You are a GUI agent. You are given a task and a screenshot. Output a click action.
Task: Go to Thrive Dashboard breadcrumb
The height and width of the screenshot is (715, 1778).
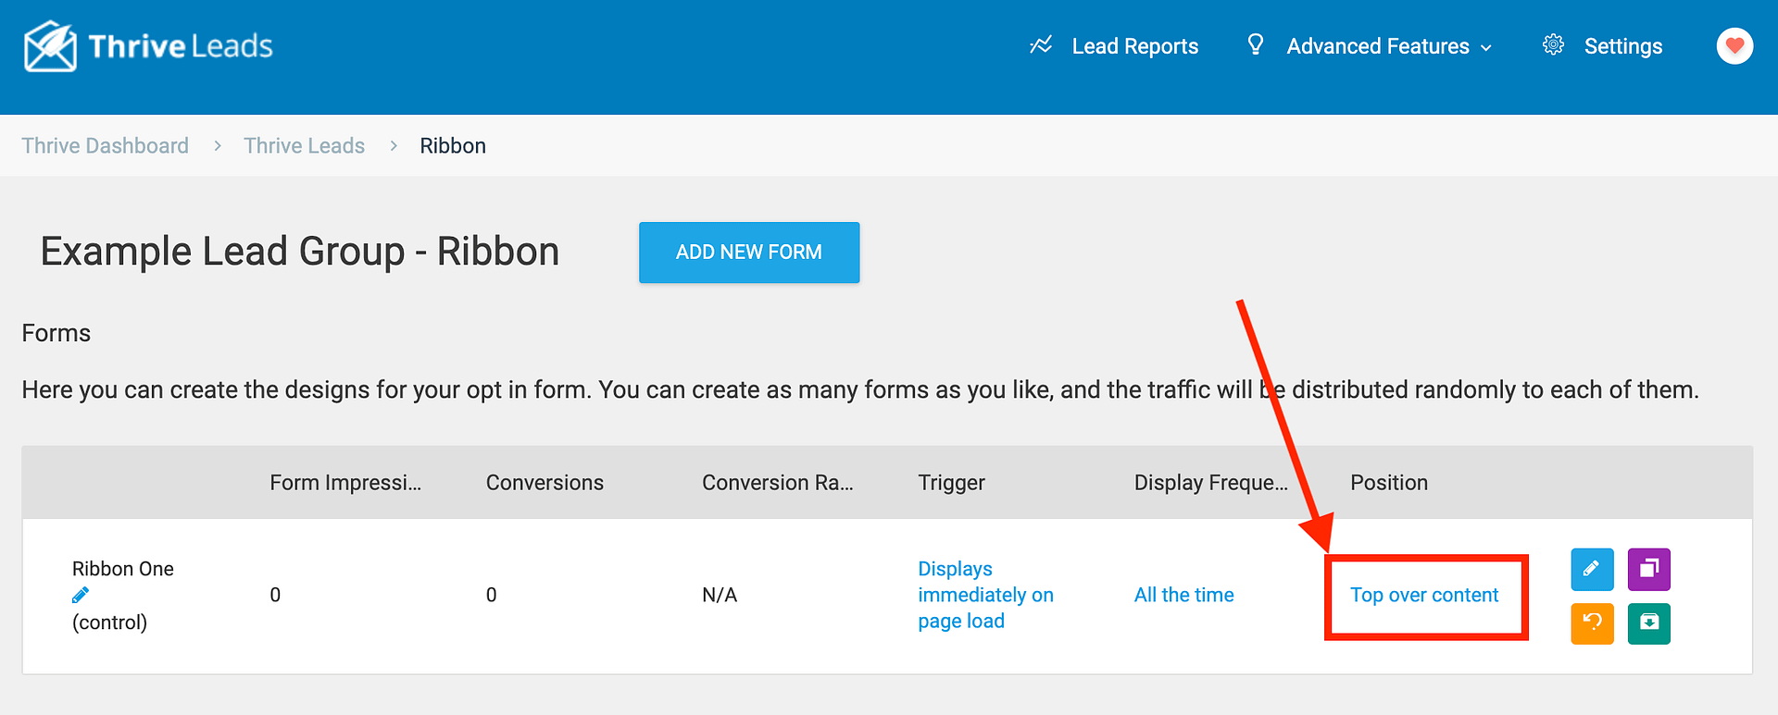click(x=105, y=146)
